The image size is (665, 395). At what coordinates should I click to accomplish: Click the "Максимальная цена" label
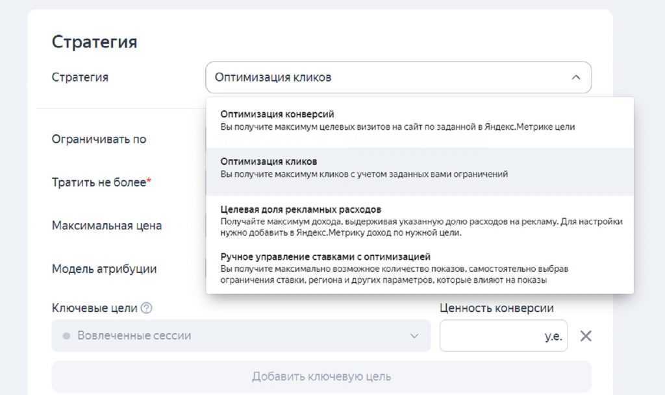[107, 226]
